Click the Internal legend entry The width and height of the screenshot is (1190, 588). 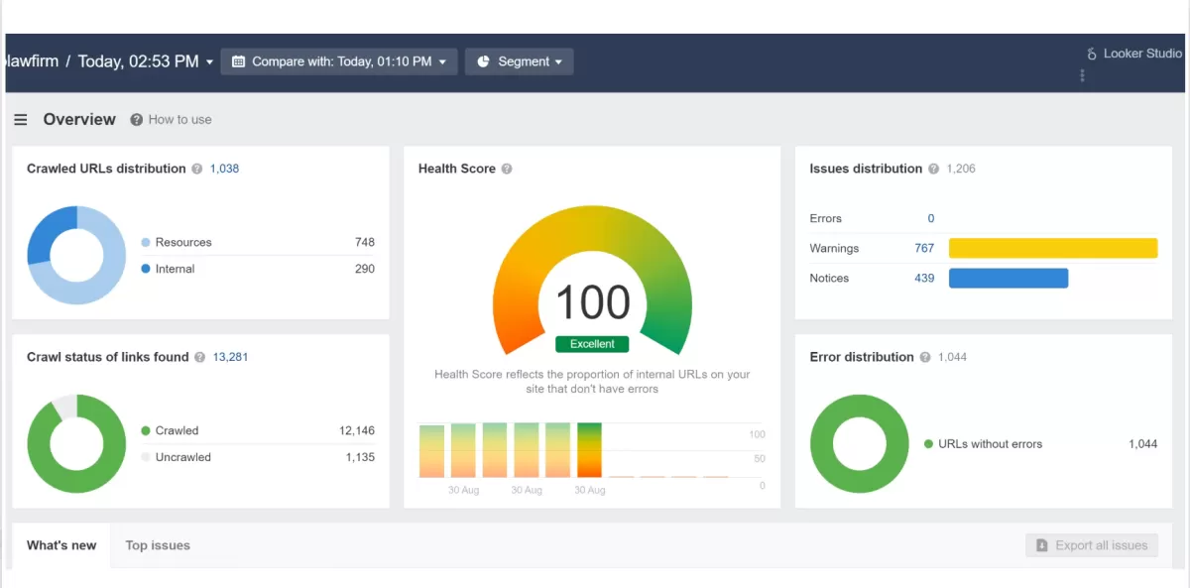tap(168, 269)
